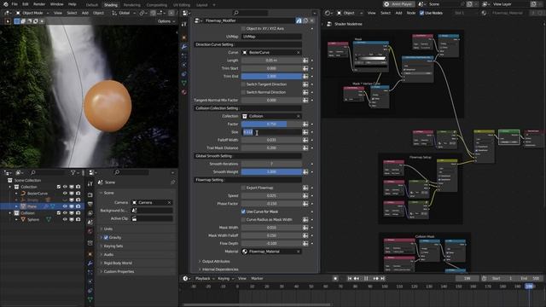Disable render camera icon for Sphere

click(x=78, y=220)
